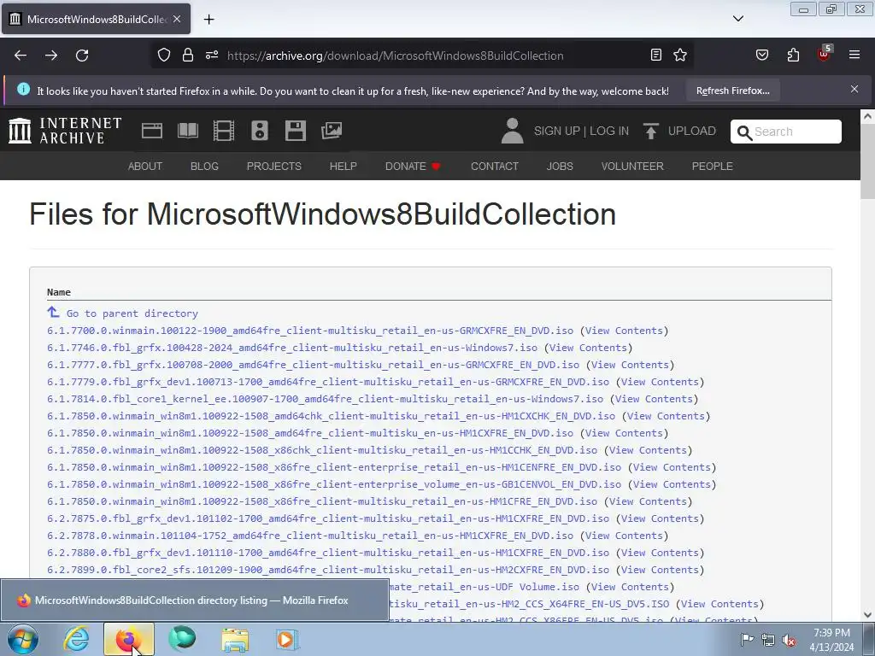Download 6.2.7878.0.winmain HM1CXFRE ISO file

[310, 536]
